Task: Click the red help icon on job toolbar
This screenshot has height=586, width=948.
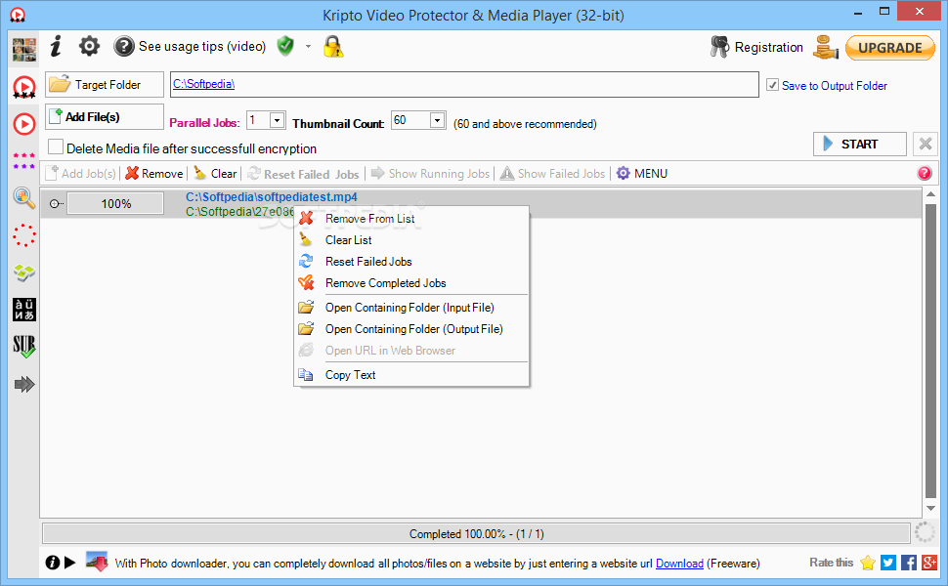Action: click(x=925, y=174)
